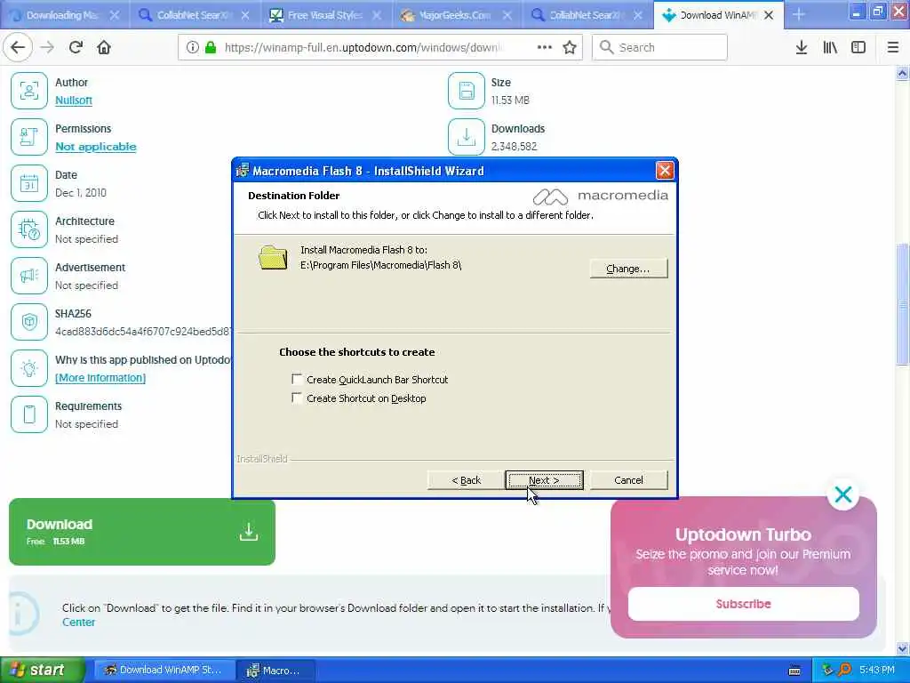Click the Advertisement megaphone icon
The image size is (910, 683).
[29, 276]
